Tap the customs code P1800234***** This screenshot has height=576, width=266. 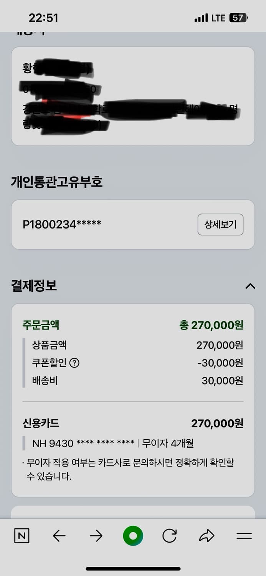pos(62,225)
